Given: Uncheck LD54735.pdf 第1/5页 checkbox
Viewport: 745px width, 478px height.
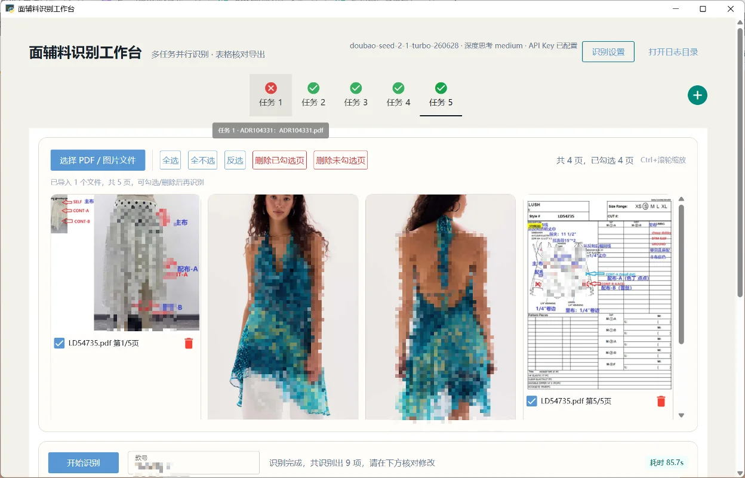Looking at the screenshot, I should pyautogui.click(x=59, y=343).
